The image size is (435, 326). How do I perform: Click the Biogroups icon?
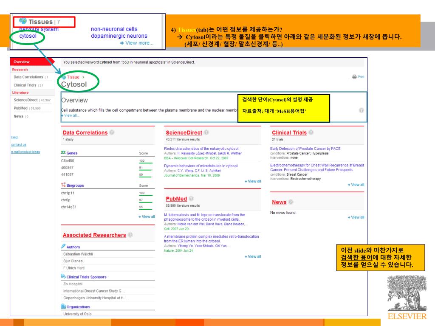pyautogui.click(x=63, y=185)
